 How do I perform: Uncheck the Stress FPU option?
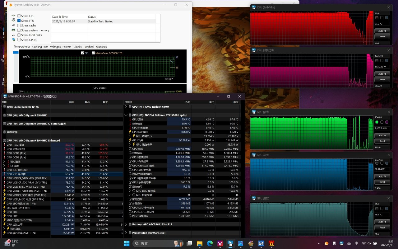click(19, 21)
